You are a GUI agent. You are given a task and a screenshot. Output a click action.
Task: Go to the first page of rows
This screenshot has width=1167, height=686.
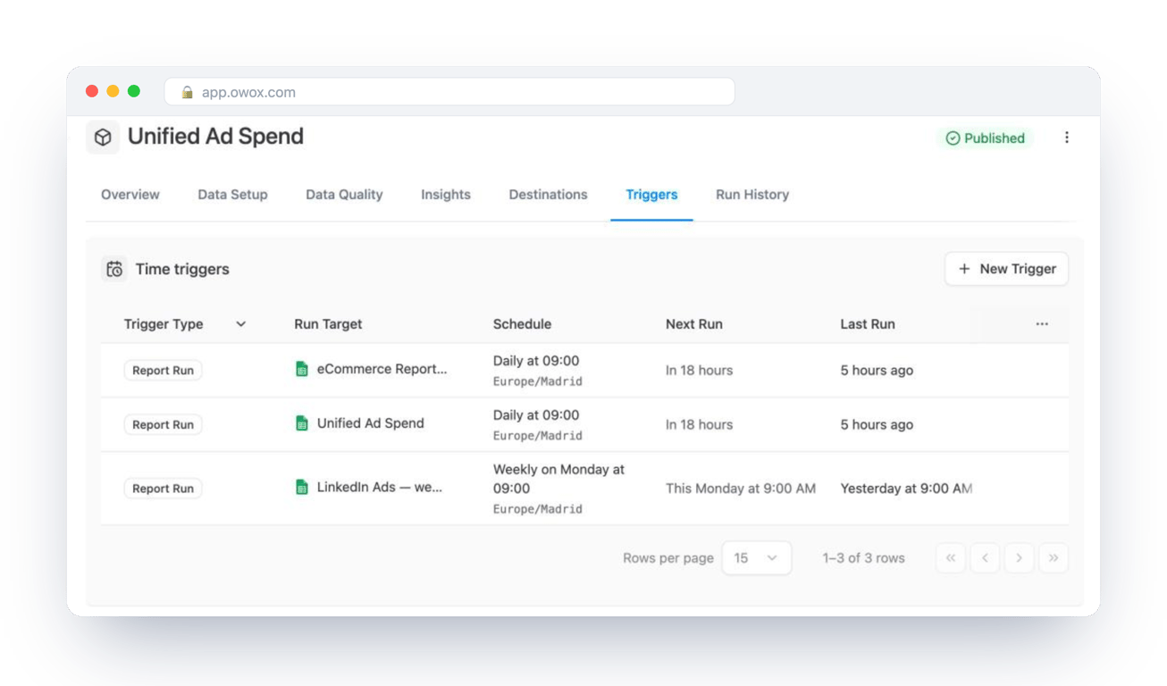951,558
